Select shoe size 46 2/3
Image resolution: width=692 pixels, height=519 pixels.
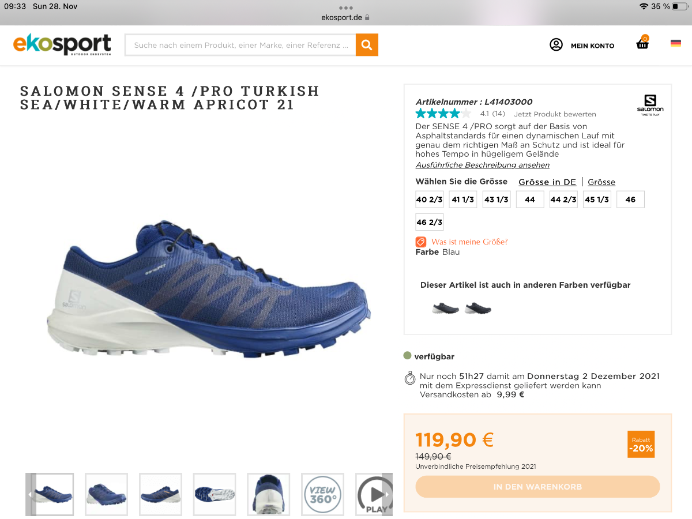point(430,222)
